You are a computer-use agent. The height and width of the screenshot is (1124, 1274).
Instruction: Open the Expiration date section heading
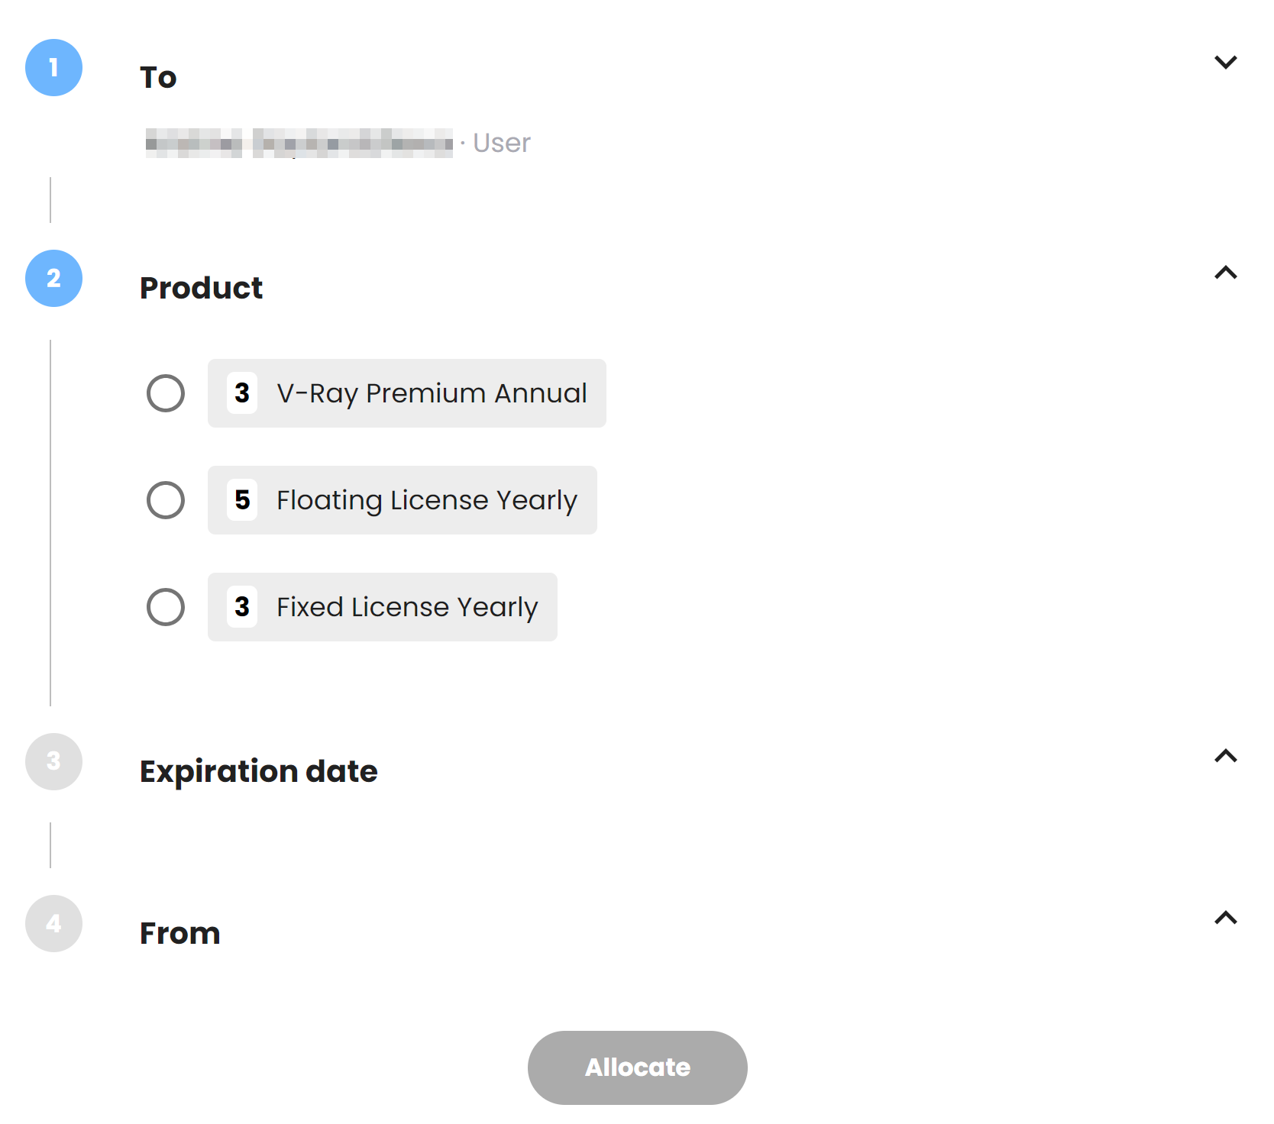pyautogui.click(x=259, y=771)
